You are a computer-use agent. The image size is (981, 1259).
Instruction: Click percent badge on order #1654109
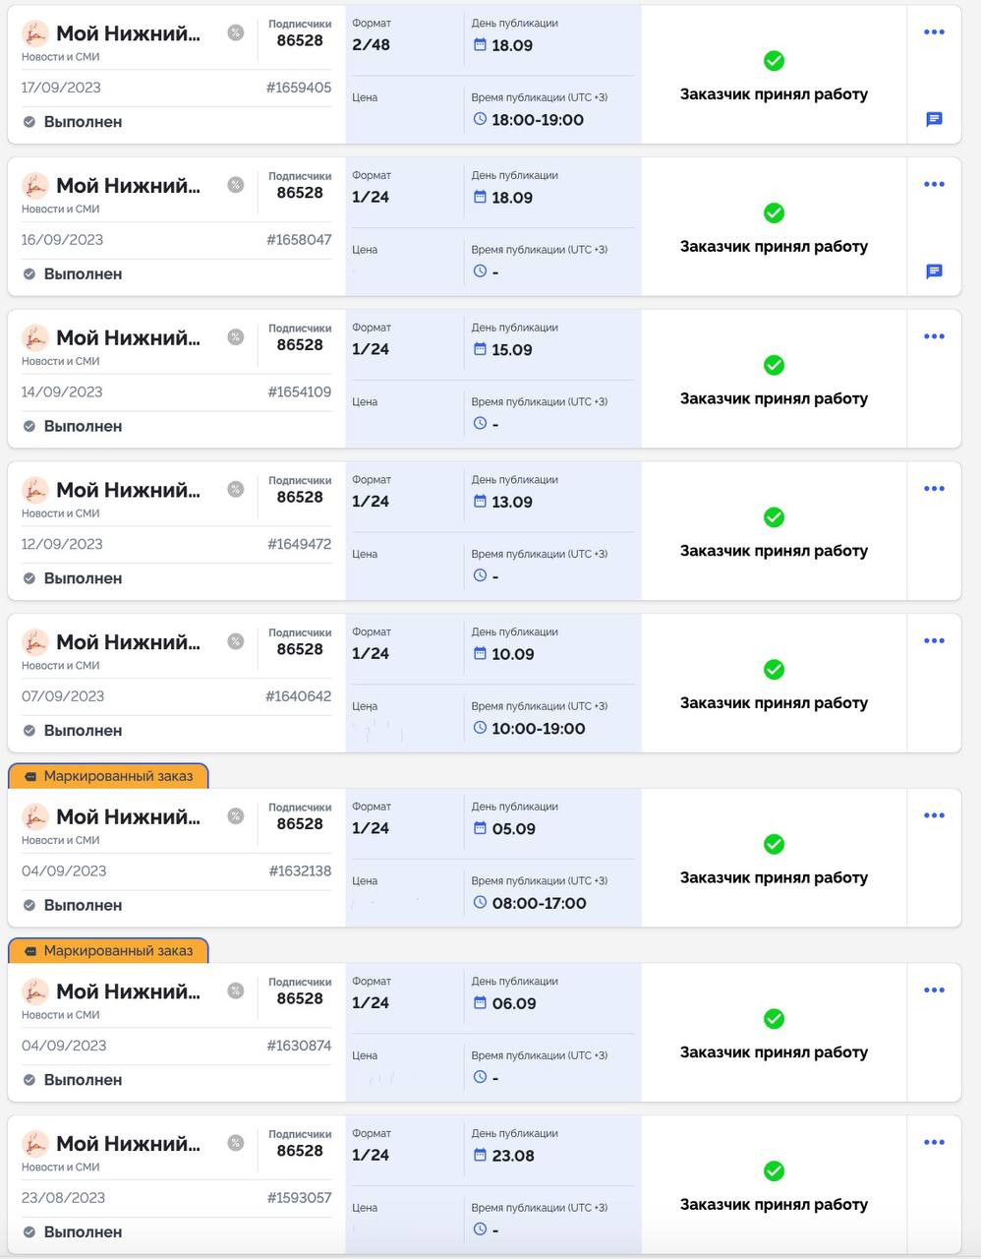coord(236,337)
